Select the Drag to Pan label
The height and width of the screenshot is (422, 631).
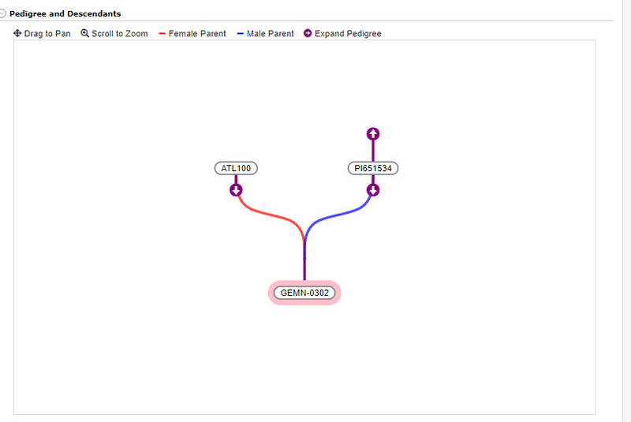click(47, 34)
